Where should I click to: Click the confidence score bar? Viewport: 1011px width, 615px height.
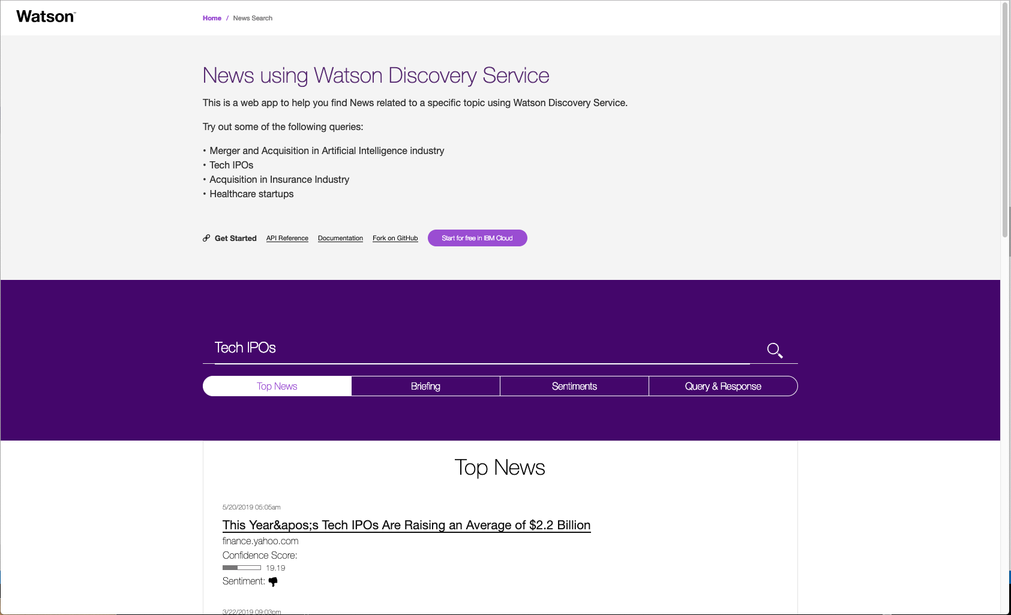242,568
